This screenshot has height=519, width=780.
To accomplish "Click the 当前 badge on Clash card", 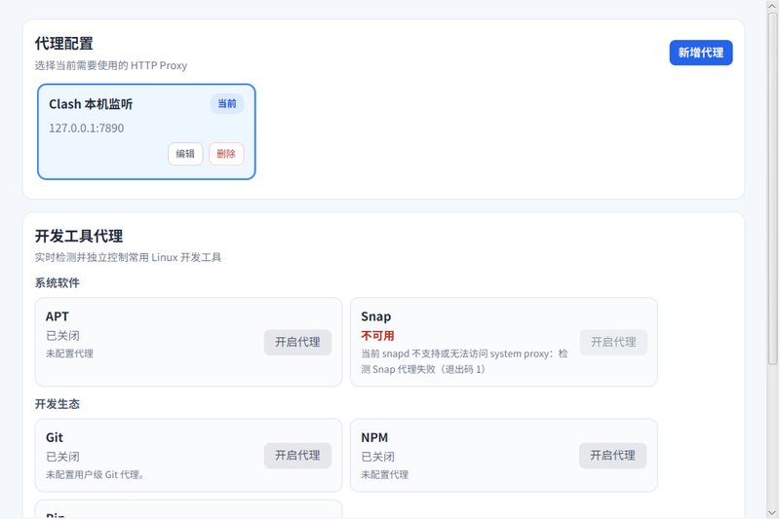I will pyautogui.click(x=227, y=104).
